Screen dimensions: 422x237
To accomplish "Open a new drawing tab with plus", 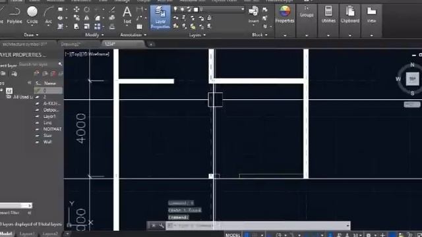I will tap(151, 44).
